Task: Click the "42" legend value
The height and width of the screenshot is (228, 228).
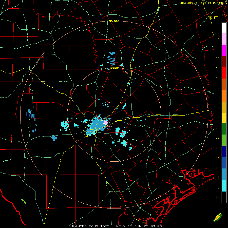Action: click(x=218, y=88)
